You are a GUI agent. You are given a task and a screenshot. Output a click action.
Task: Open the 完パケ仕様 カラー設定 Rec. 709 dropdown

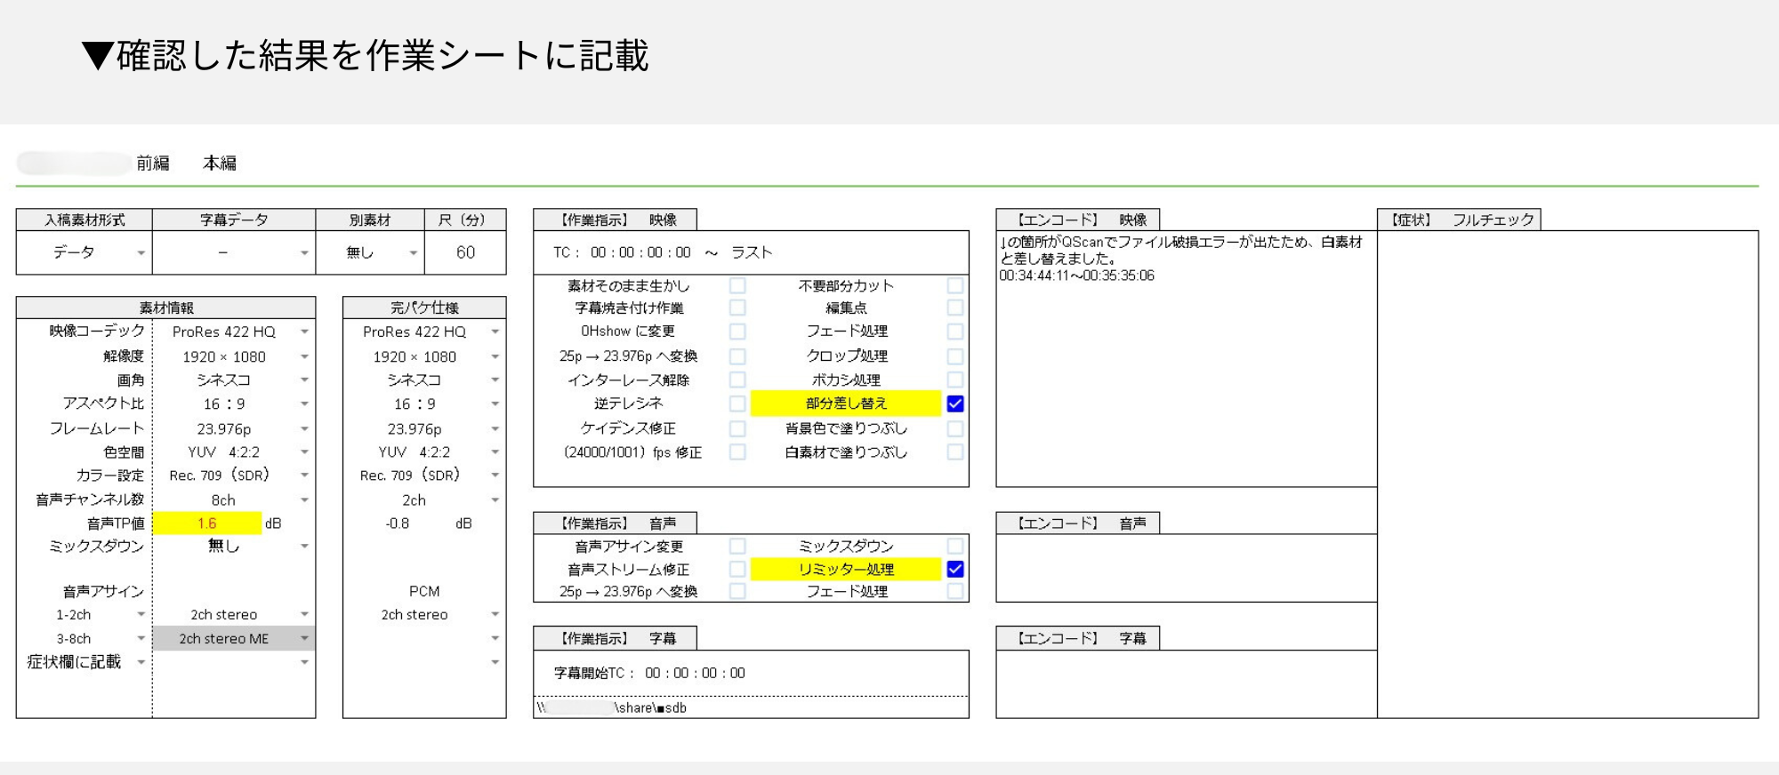[x=495, y=475]
